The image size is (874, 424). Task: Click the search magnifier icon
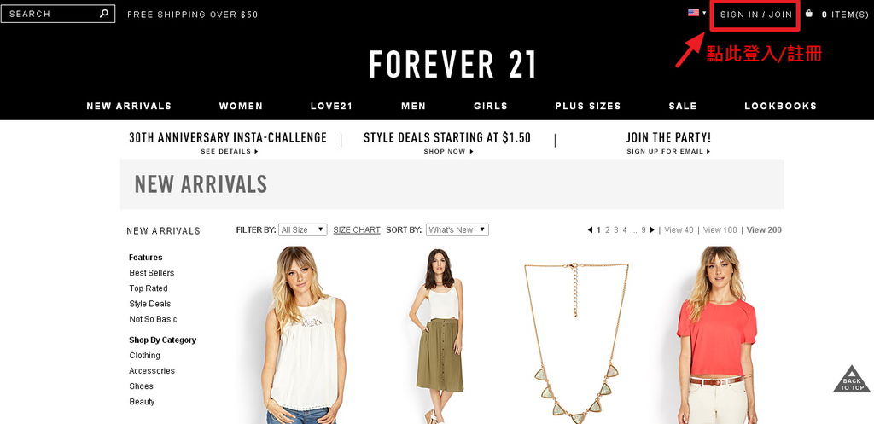pyautogui.click(x=104, y=14)
